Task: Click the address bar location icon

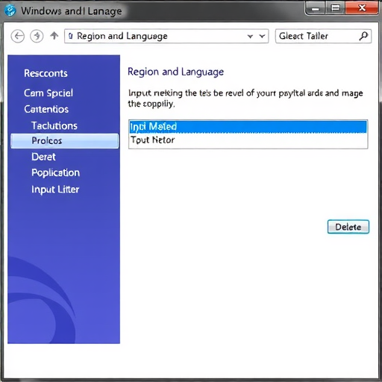Action: coord(71,36)
